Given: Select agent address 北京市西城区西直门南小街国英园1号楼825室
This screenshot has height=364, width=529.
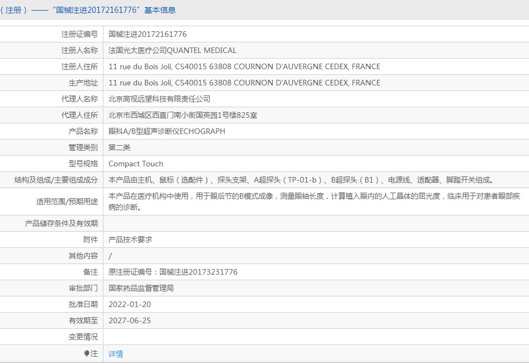Looking at the screenshot, I should (x=182, y=115).
